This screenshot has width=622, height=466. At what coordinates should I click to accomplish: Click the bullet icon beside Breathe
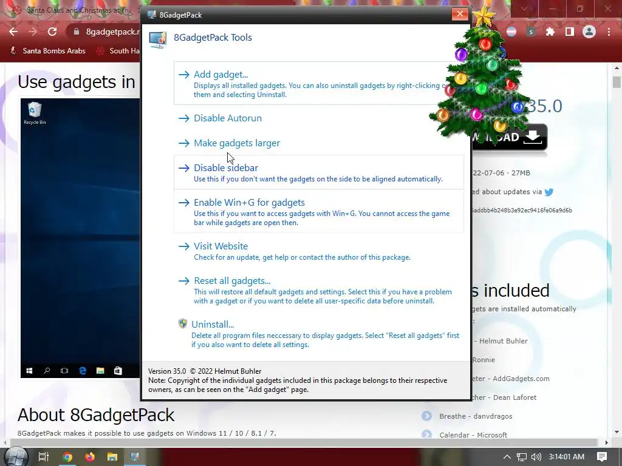(427, 416)
